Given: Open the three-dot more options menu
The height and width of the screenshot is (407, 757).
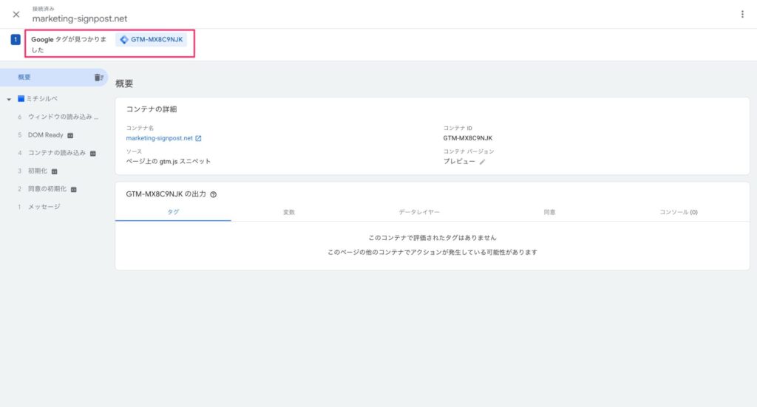Looking at the screenshot, I should pos(742,14).
